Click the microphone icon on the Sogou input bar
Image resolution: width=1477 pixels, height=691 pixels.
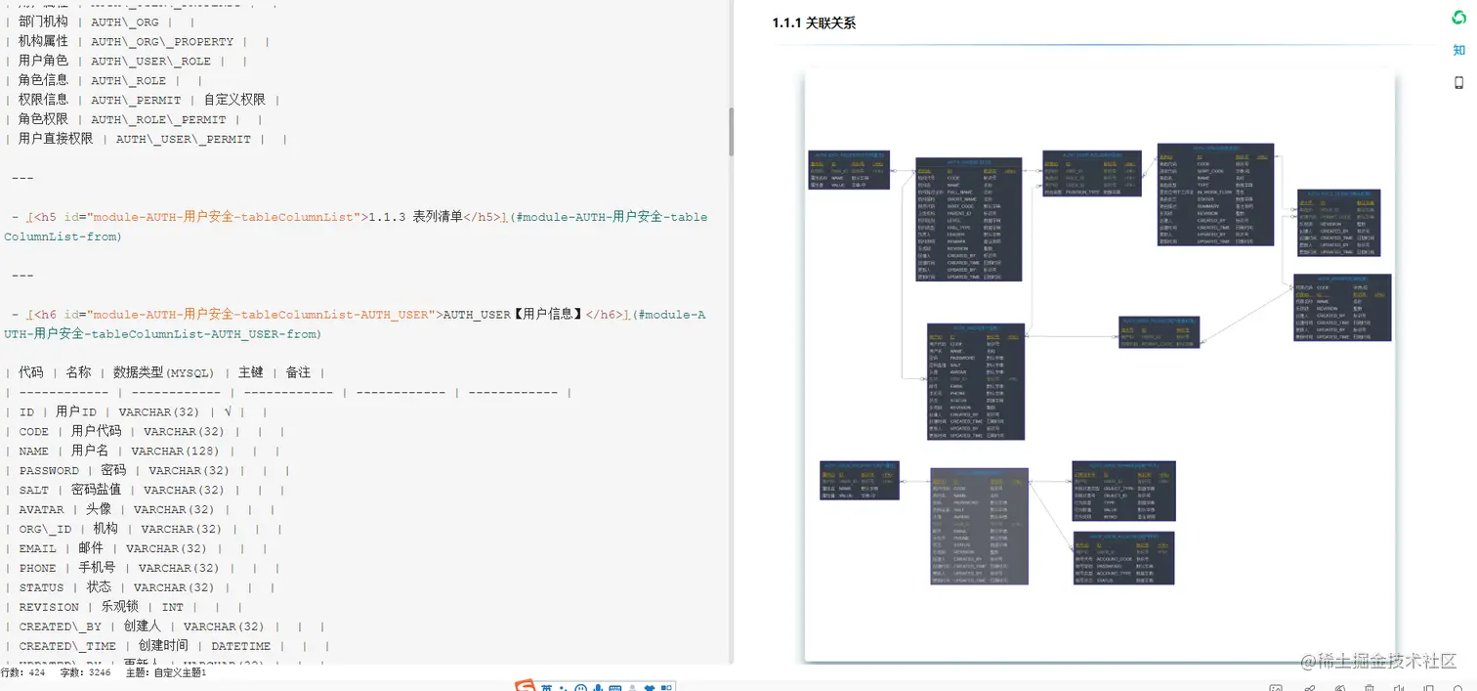coord(599,687)
